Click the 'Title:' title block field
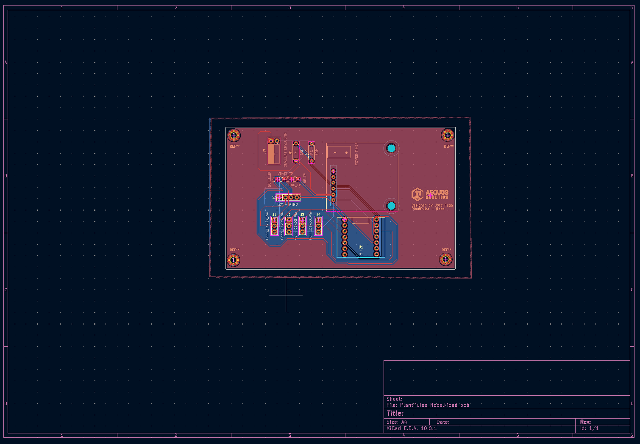 click(x=395, y=413)
